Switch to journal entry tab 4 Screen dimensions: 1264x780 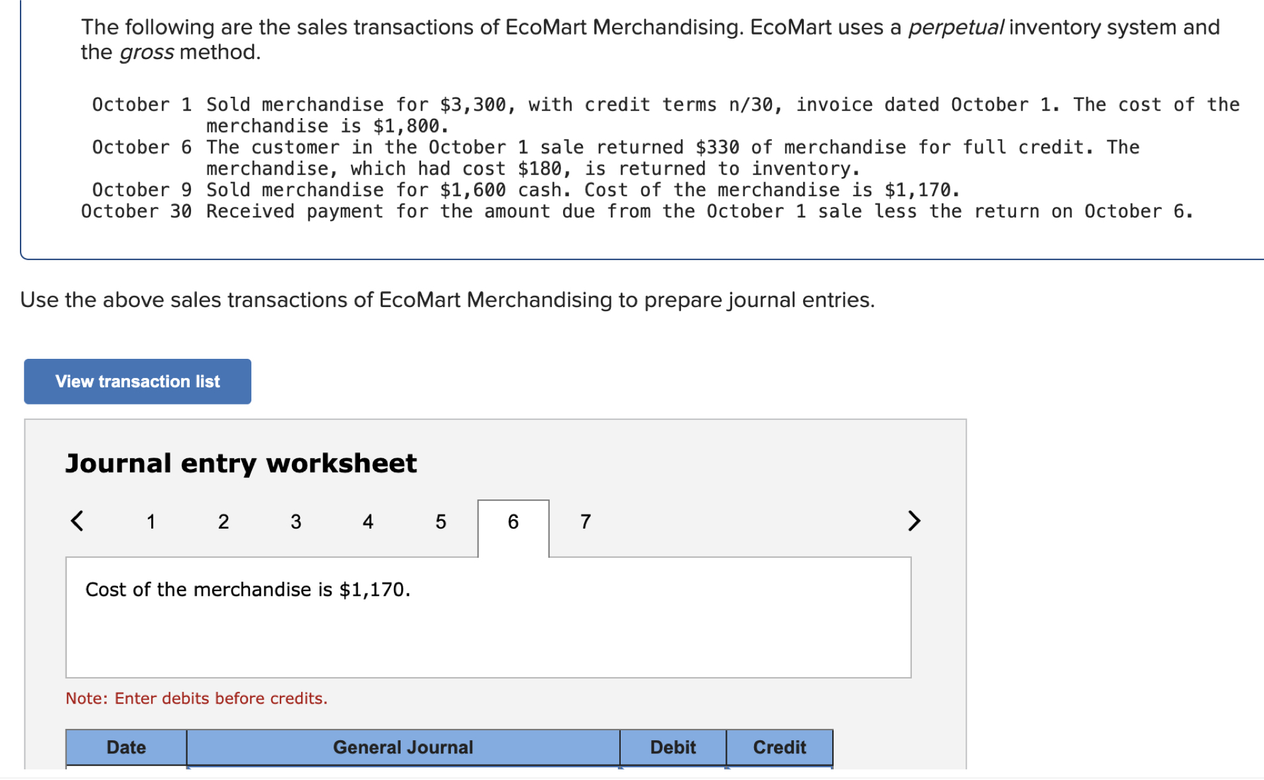coord(368,522)
